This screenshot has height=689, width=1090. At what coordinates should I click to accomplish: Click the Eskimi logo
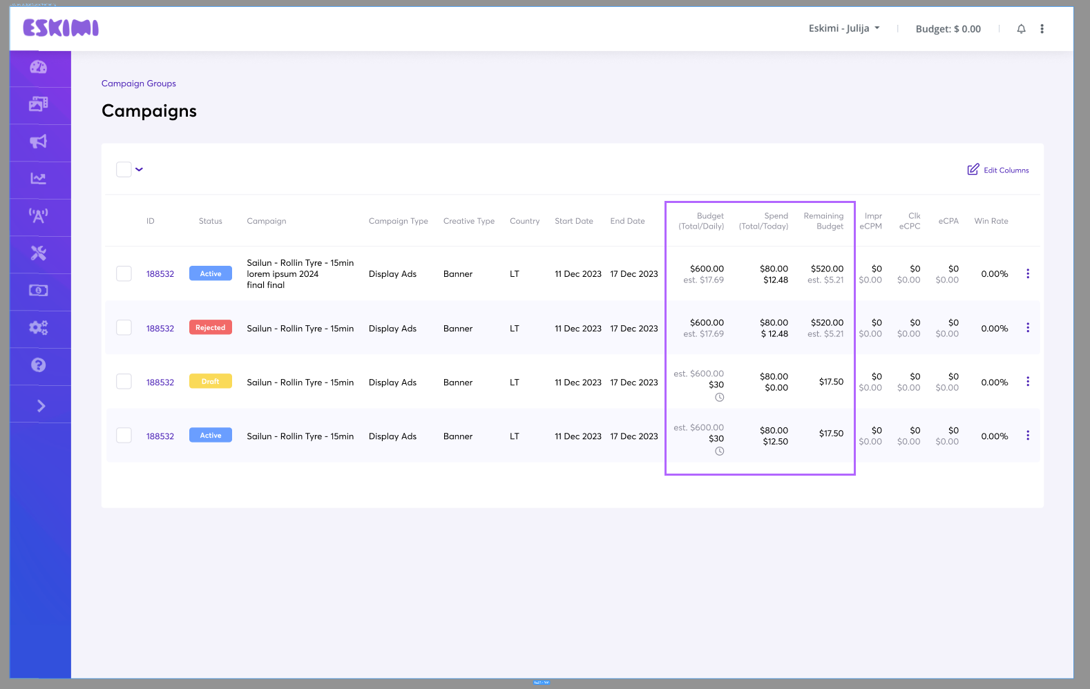coord(61,28)
